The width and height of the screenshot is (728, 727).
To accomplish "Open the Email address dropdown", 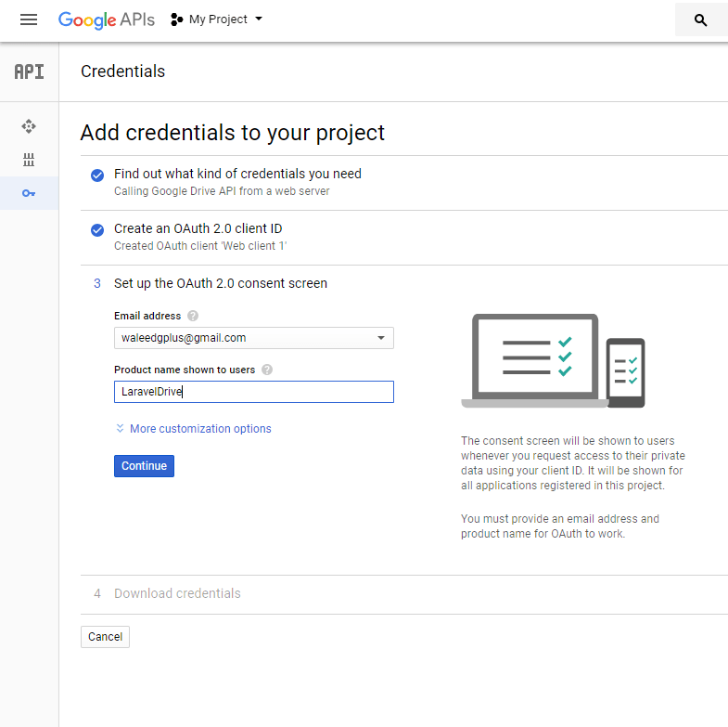I will tap(254, 338).
